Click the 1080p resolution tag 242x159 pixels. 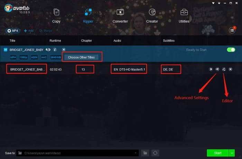(x=24, y=57)
